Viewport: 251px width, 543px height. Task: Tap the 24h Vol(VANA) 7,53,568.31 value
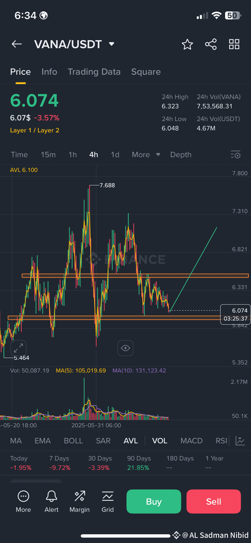pyautogui.click(x=215, y=106)
